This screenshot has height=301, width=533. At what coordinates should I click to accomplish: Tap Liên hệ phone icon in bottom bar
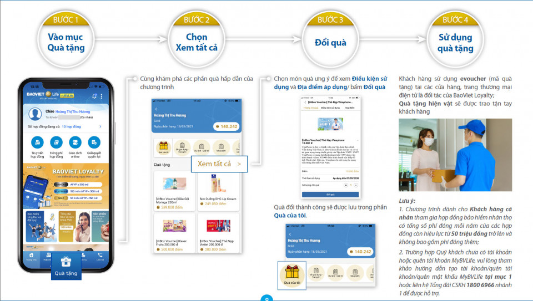100,257
